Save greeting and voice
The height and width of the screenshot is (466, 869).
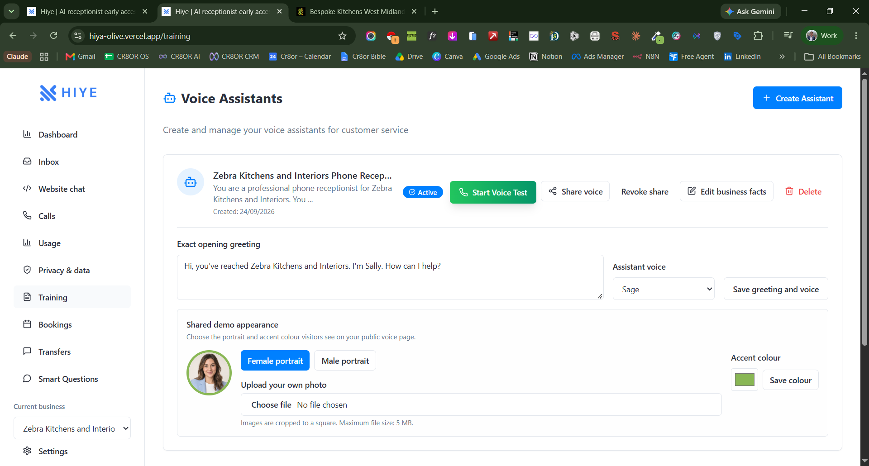(x=776, y=289)
